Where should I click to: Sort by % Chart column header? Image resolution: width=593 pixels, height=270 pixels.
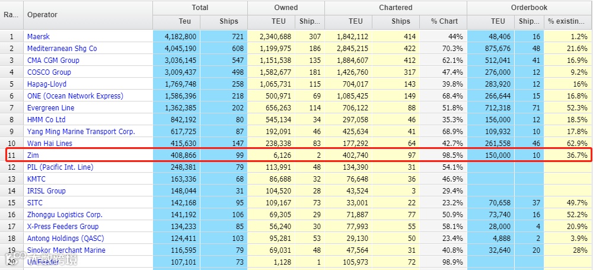443,21
